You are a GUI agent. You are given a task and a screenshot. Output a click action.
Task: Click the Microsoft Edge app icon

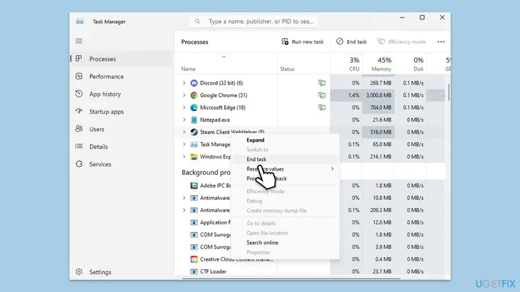[194, 107]
